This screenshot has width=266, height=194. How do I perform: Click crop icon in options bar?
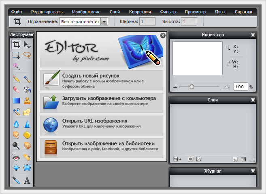pyautogui.click(x=17, y=21)
